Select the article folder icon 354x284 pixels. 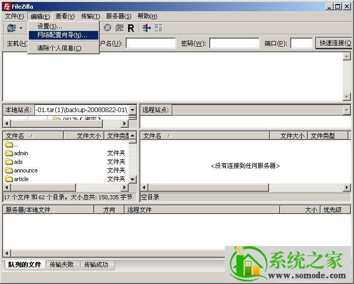pyautogui.click(x=9, y=179)
